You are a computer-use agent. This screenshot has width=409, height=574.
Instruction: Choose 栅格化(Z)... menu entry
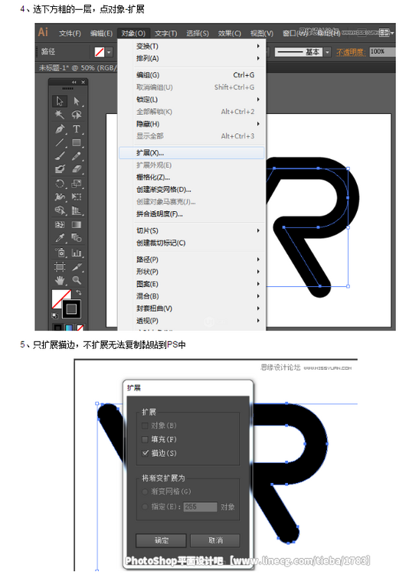[191, 178]
